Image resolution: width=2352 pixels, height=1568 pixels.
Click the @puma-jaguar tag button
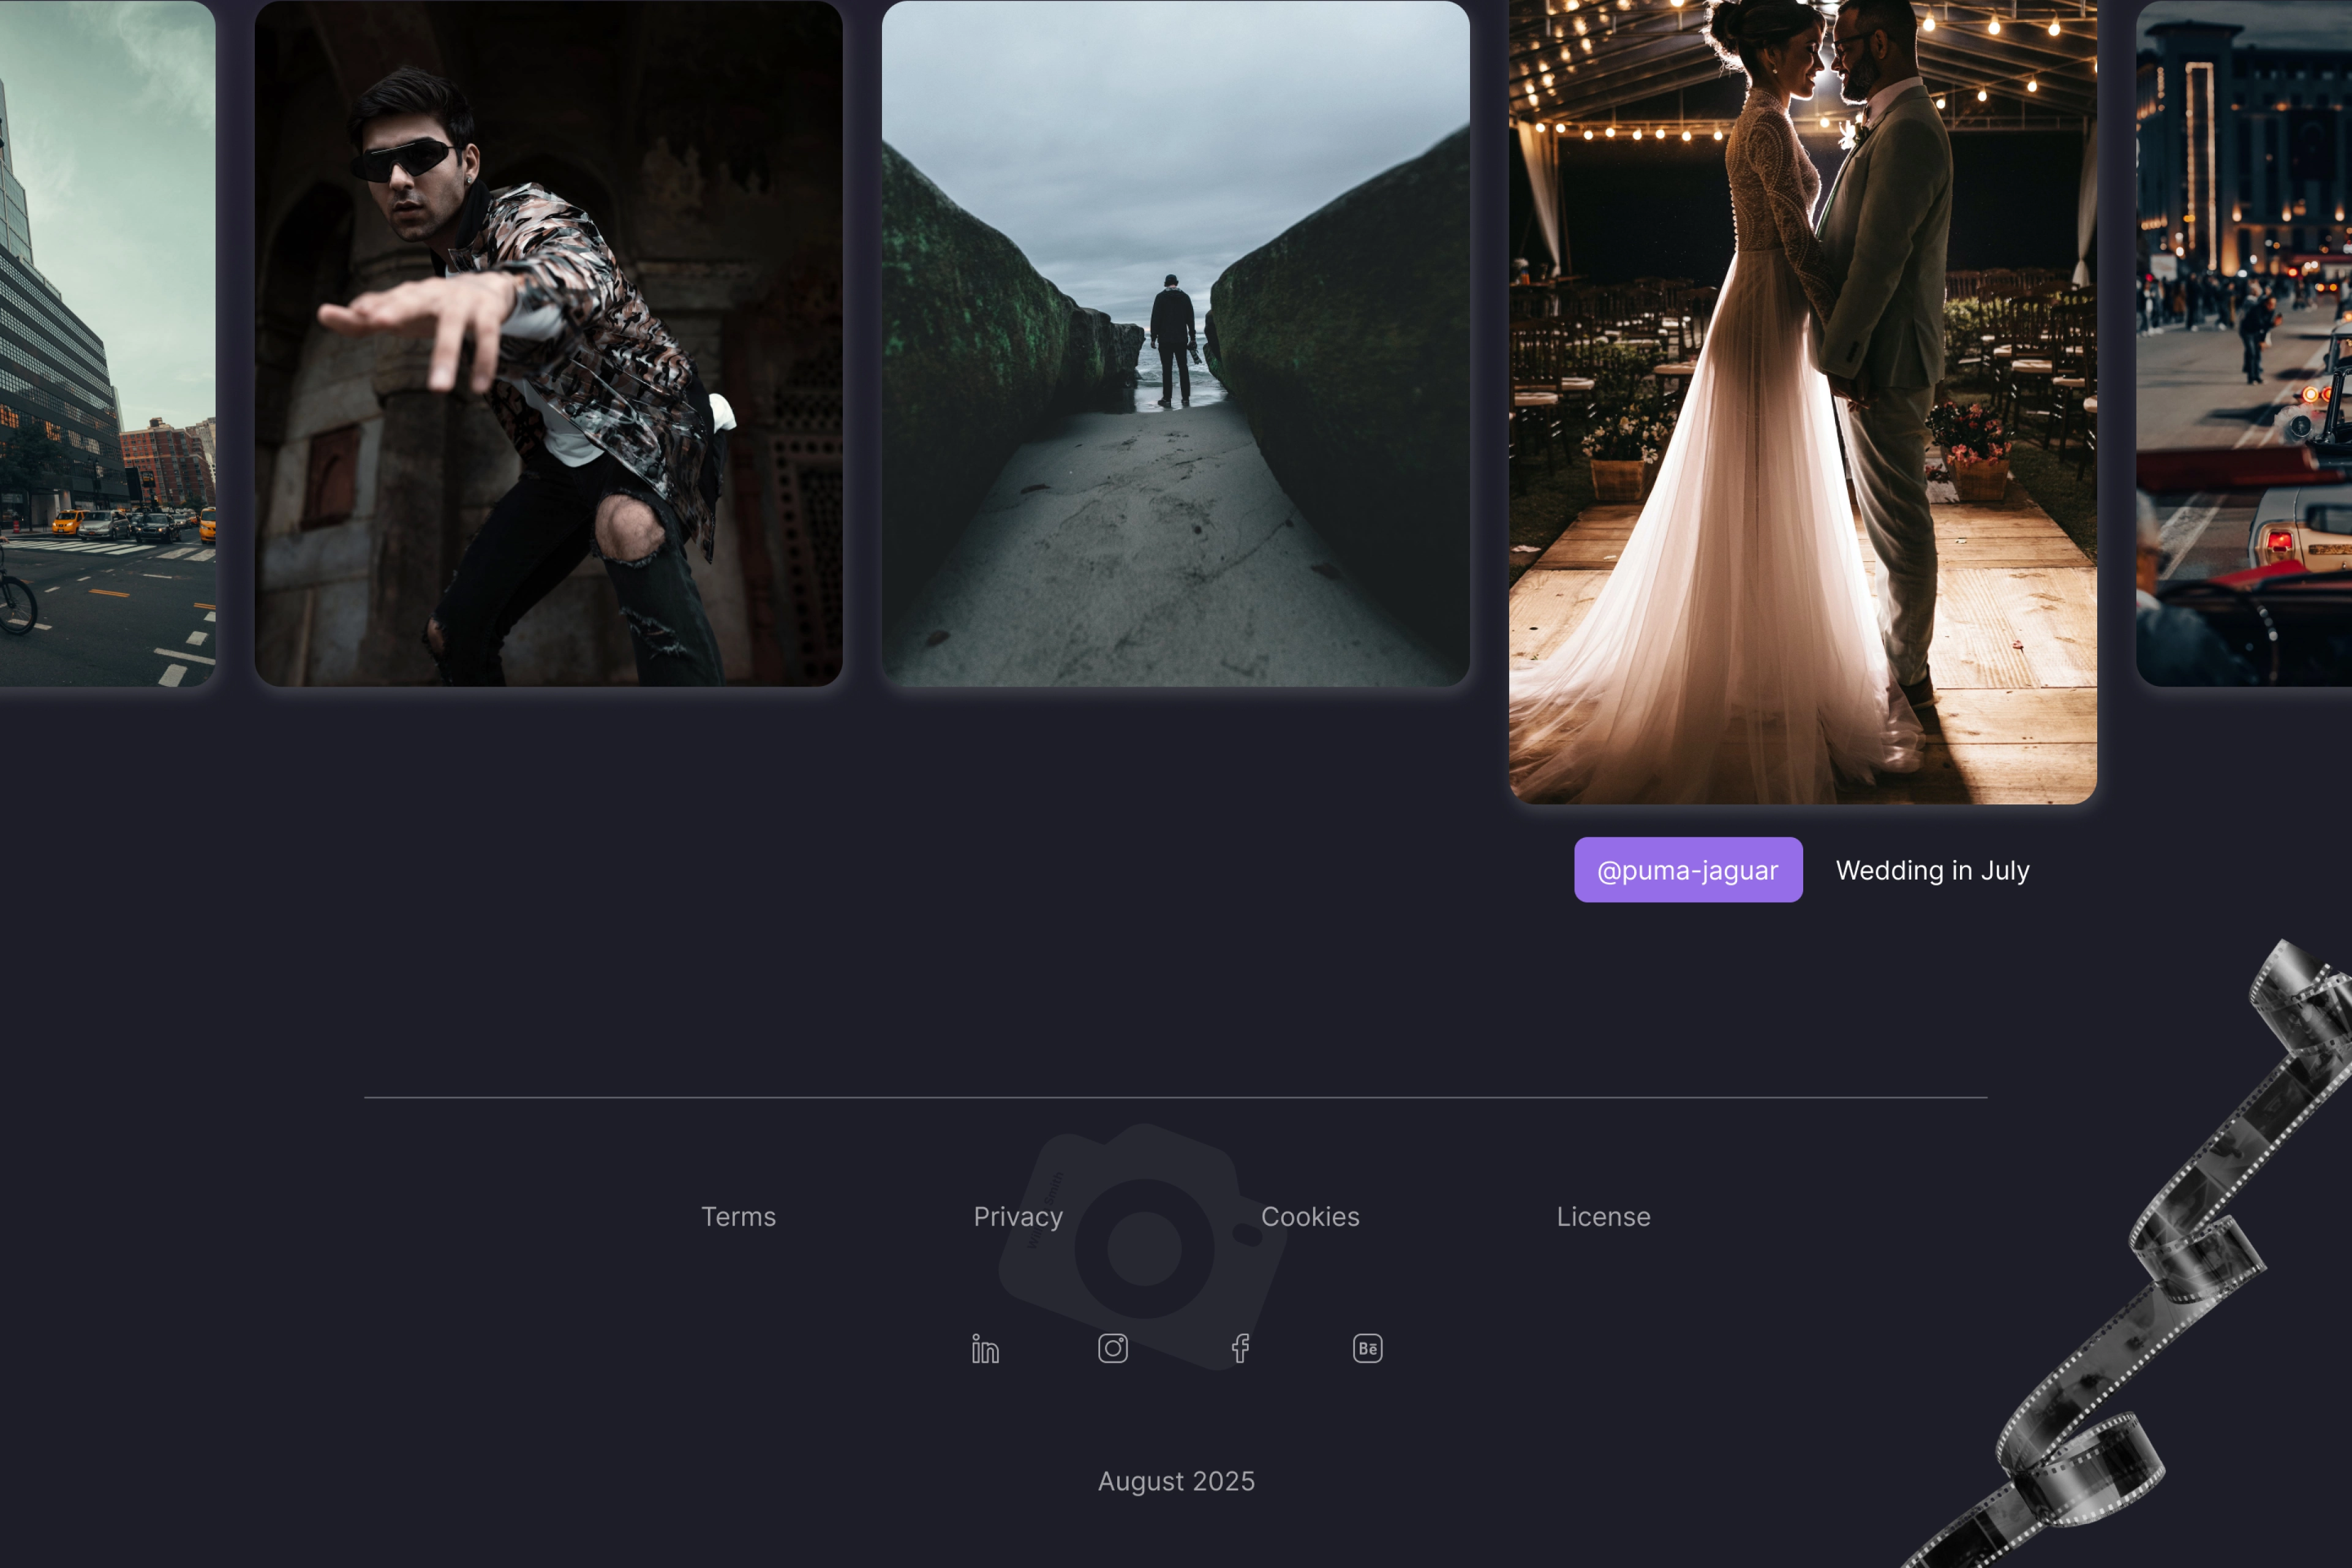pyautogui.click(x=1688, y=870)
